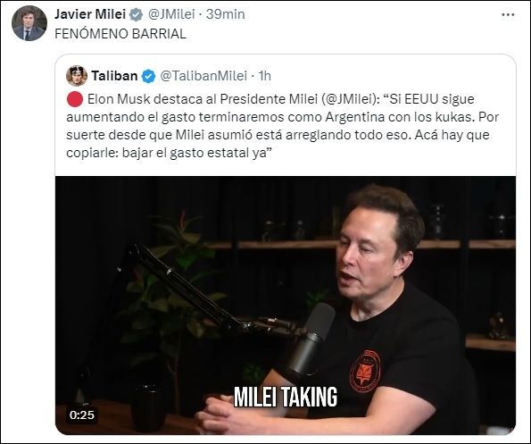Open the 39min timestamp link

click(225, 14)
